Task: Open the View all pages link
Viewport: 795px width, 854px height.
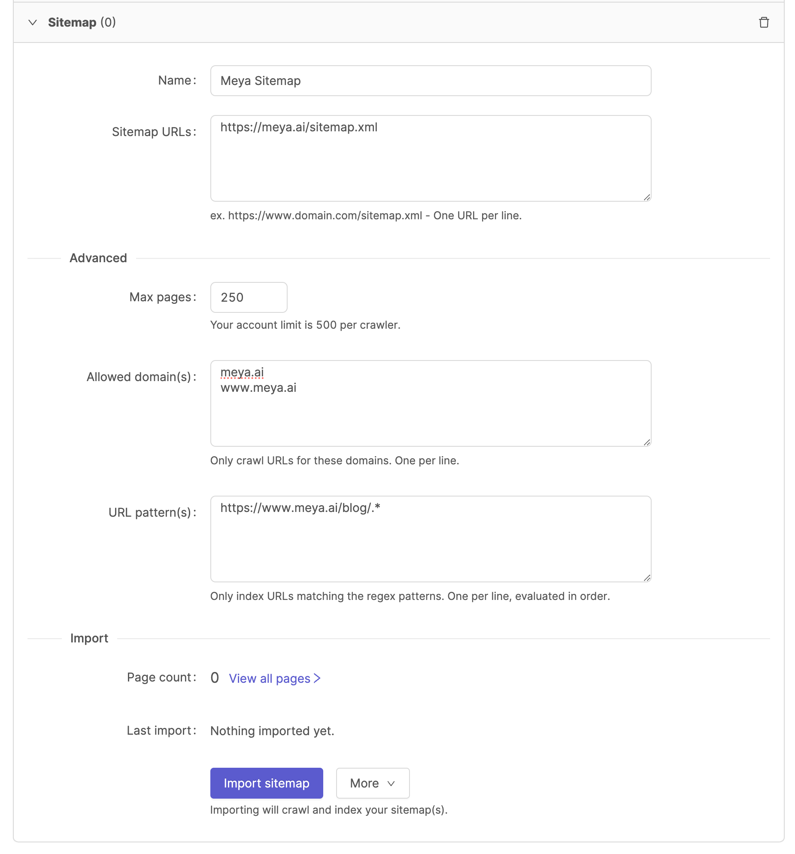Action: pyautogui.click(x=275, y=678)
